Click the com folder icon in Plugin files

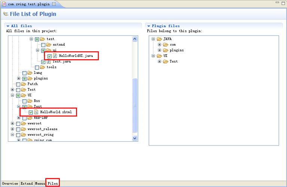pyautogui.click(x=165, y=45)
